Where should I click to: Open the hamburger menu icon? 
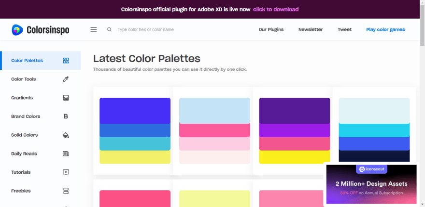tap(94, 29)
